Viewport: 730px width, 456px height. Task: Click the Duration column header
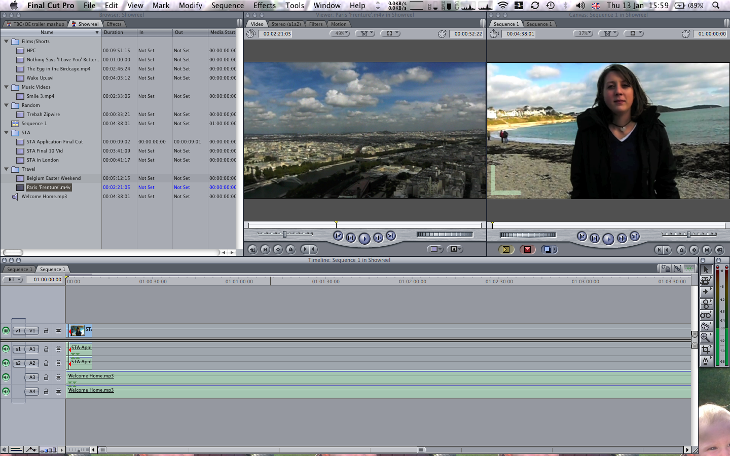[114, 32]
